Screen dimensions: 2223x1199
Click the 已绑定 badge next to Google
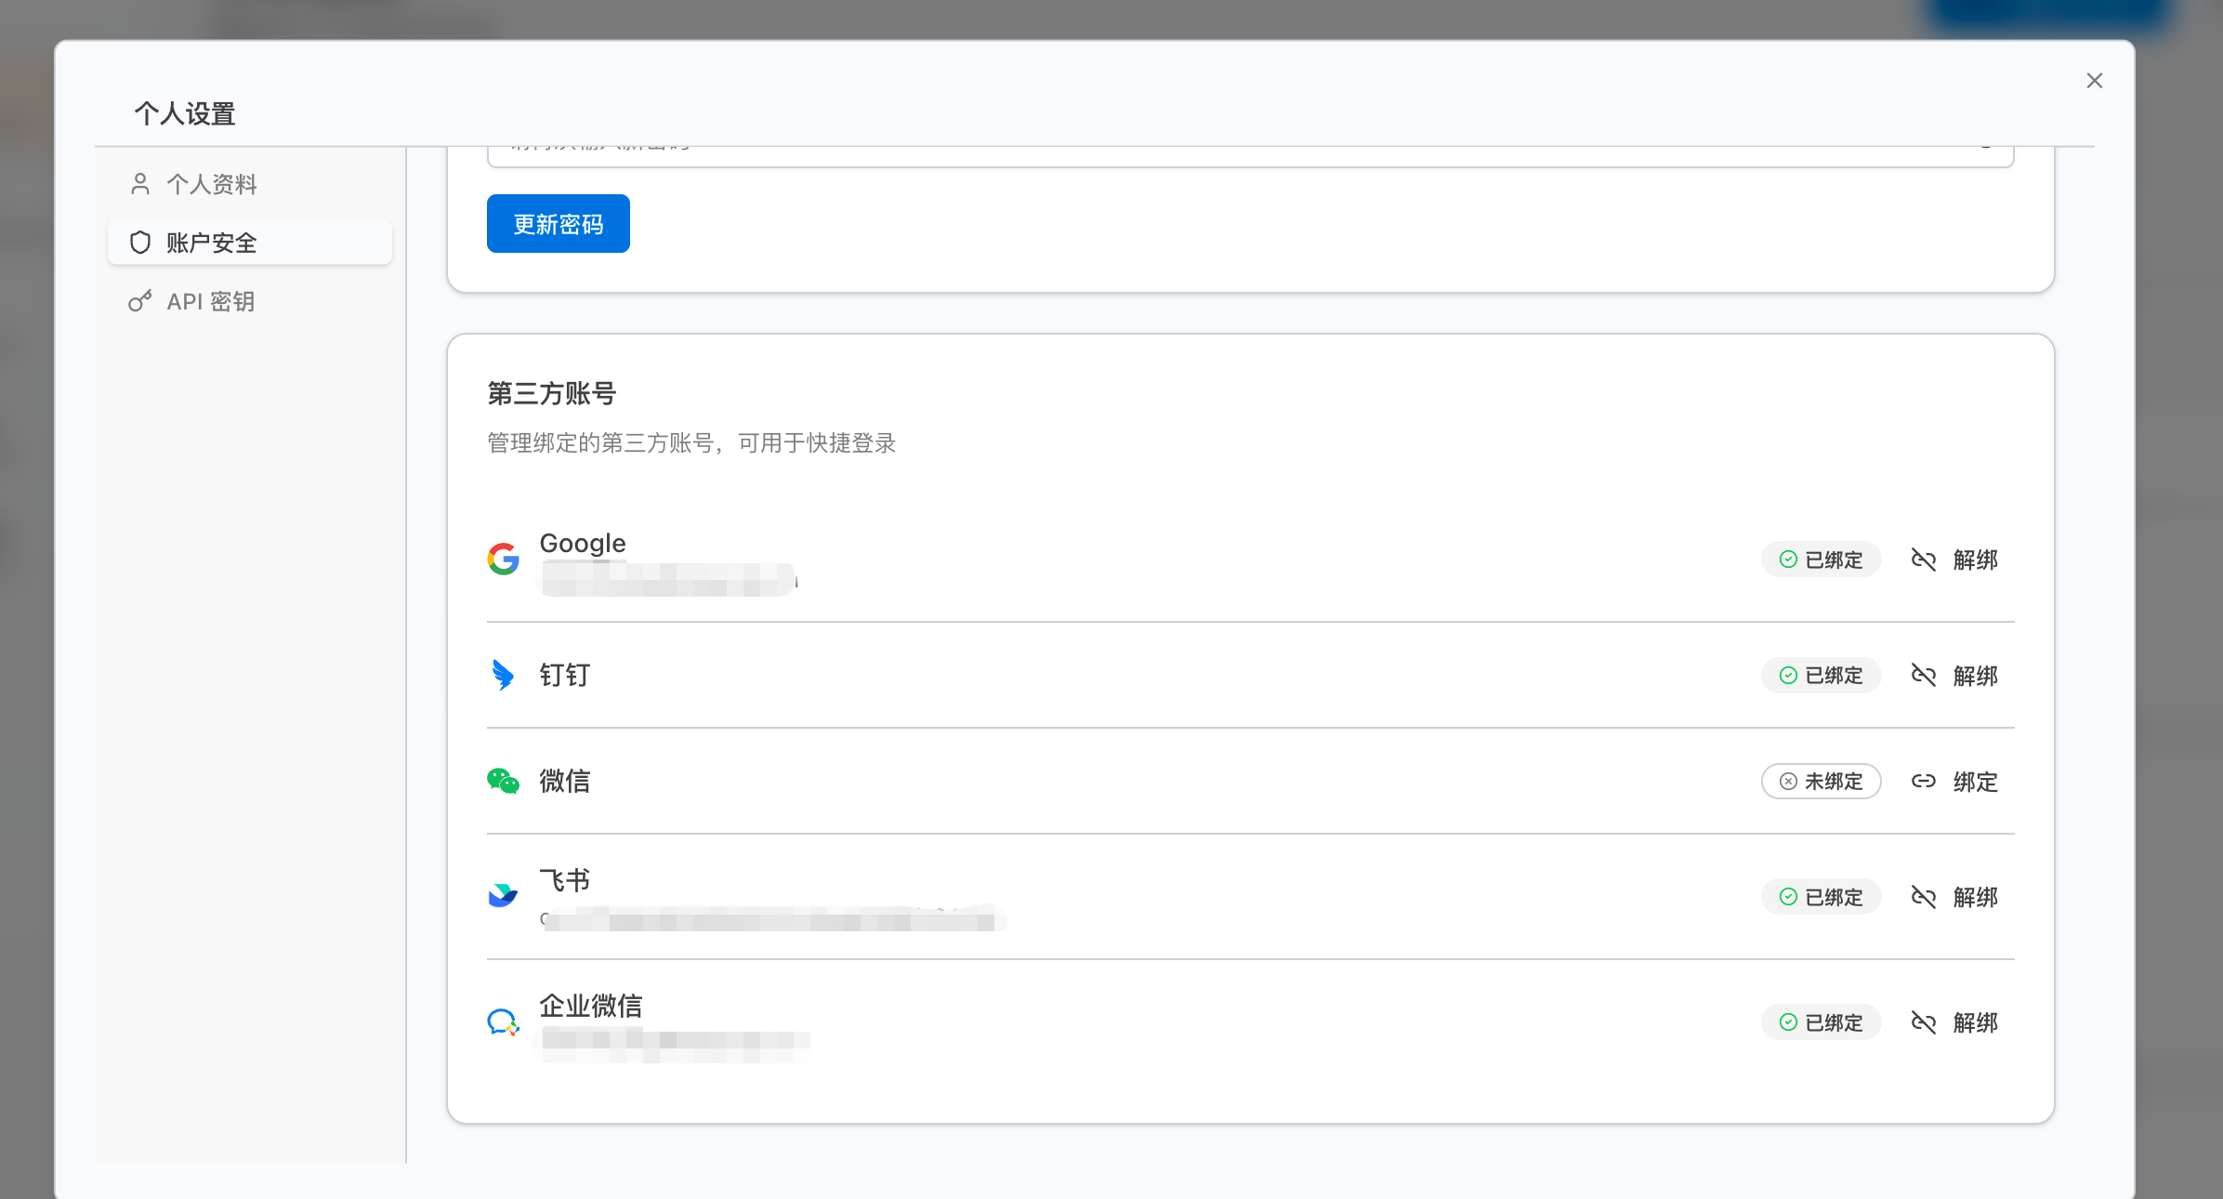click(x=1821, y=560)
